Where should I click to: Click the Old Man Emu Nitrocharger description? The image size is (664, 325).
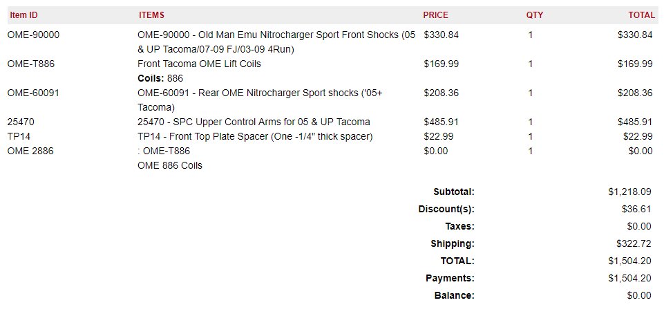click(276, 42)
